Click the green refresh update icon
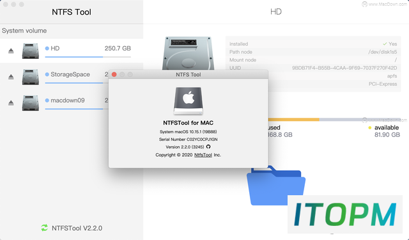This screenshot has height=240, width=409. click(44, 228)
